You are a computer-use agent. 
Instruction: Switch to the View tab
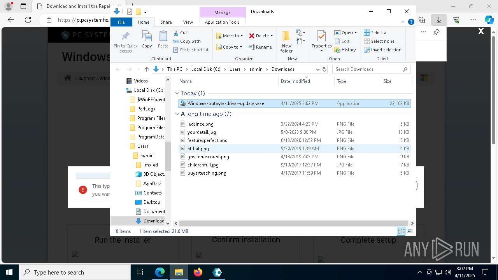188,22
